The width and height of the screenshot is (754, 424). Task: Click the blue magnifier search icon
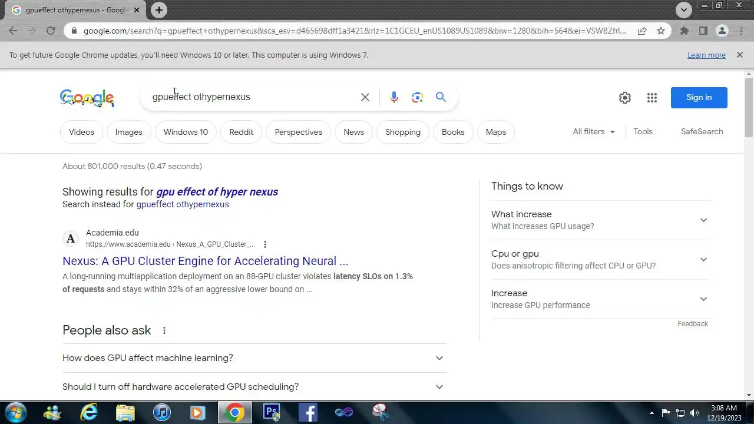[x=441, y=97]
